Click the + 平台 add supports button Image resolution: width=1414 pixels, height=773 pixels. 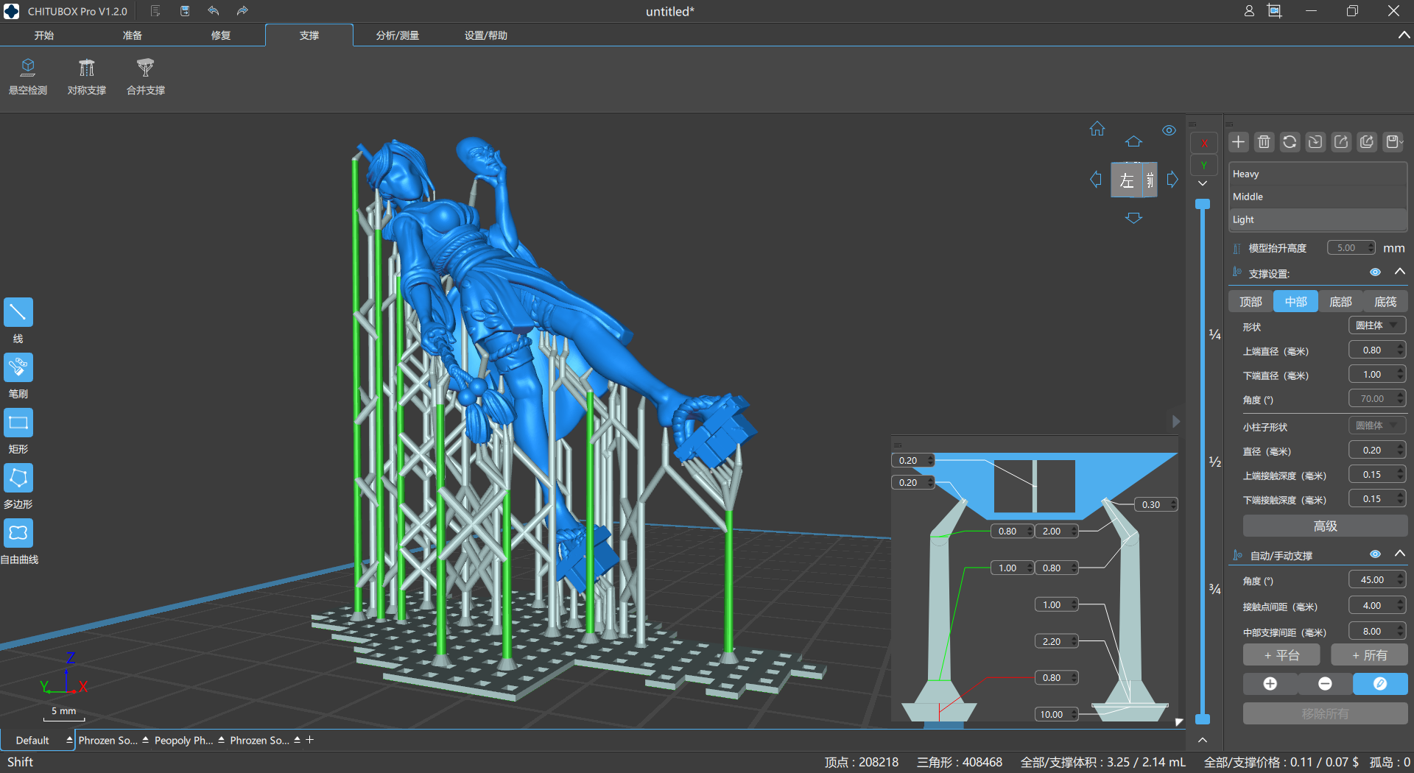1281,655
